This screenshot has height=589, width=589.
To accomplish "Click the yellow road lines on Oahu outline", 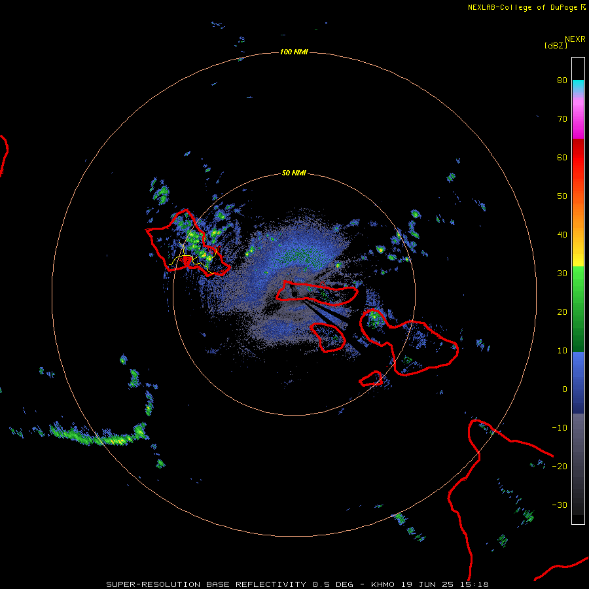I will pyautogui.click(x=192, y=259).
